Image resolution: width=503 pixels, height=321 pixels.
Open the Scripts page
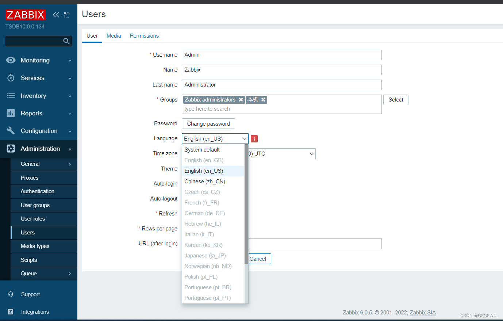[44, 260]
